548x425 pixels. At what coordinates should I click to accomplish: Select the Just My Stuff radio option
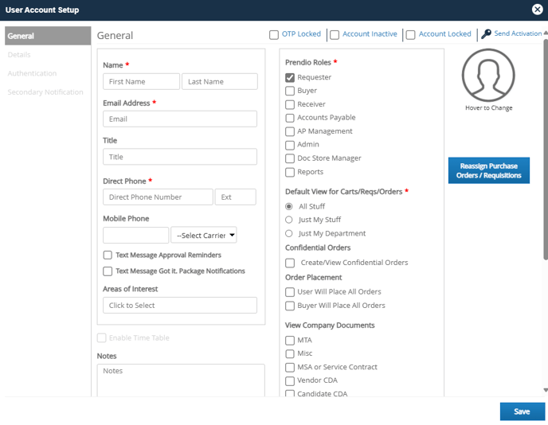click(288, 220)
